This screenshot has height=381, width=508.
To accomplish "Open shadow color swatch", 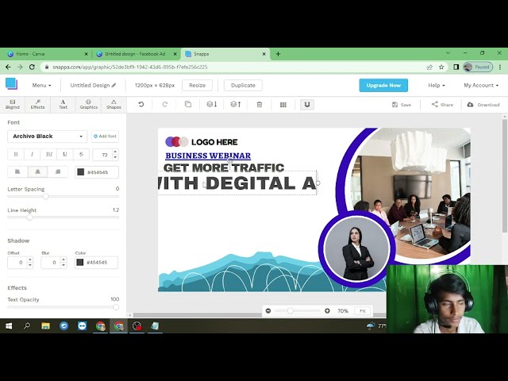I will (x=79, y=263).
